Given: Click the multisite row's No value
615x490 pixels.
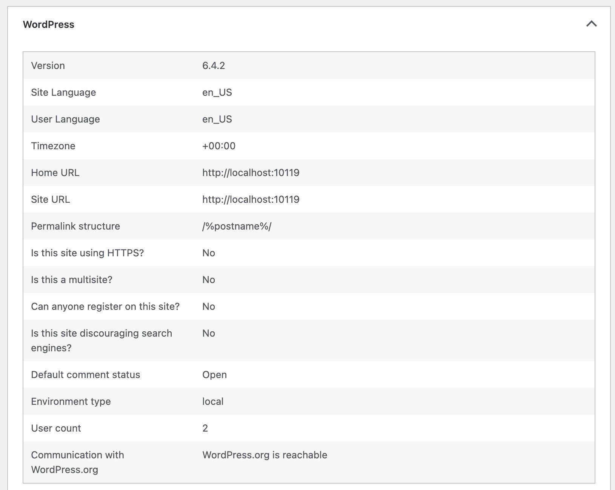Looking at the screenshot, I should click(209, 280).
